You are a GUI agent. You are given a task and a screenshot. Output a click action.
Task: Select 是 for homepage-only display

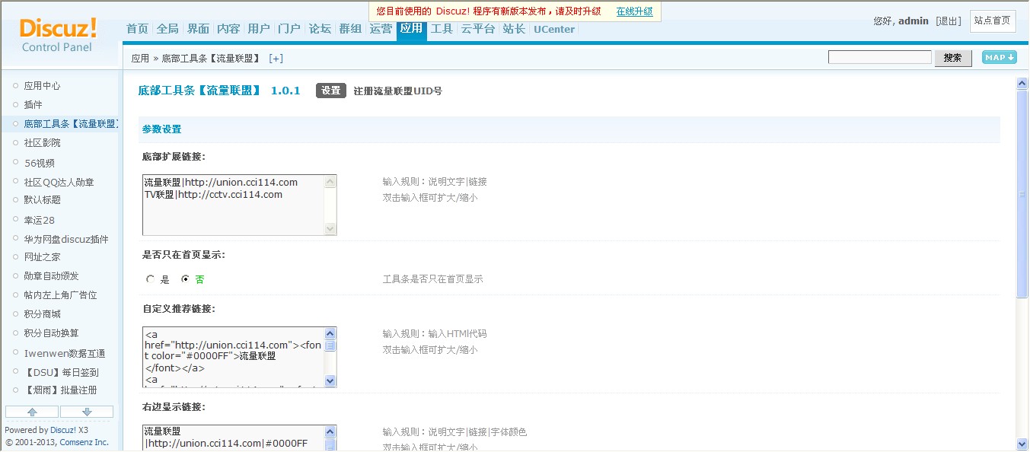(x=151, y=279)
